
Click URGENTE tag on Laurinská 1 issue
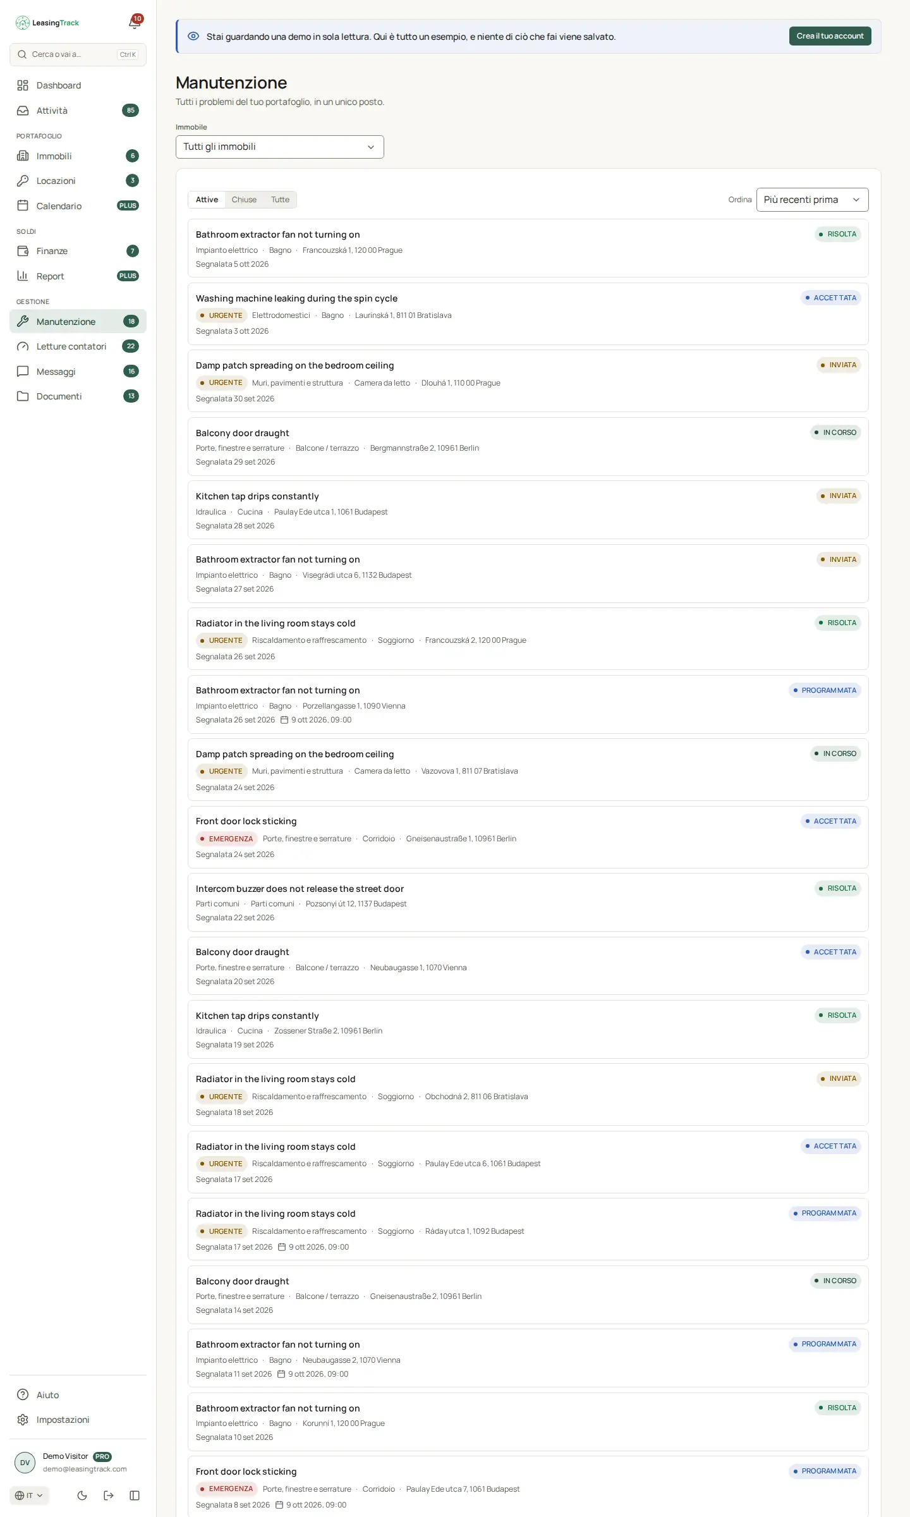[221, 315]
